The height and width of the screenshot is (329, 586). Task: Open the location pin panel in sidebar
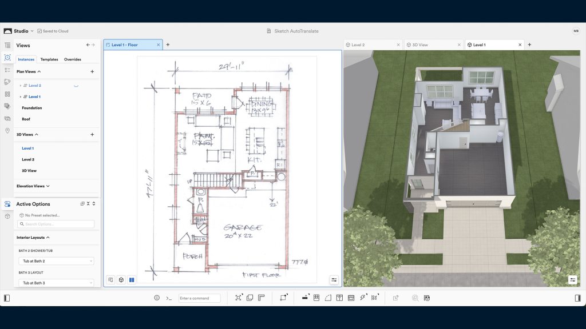click(x=7, y=131)
